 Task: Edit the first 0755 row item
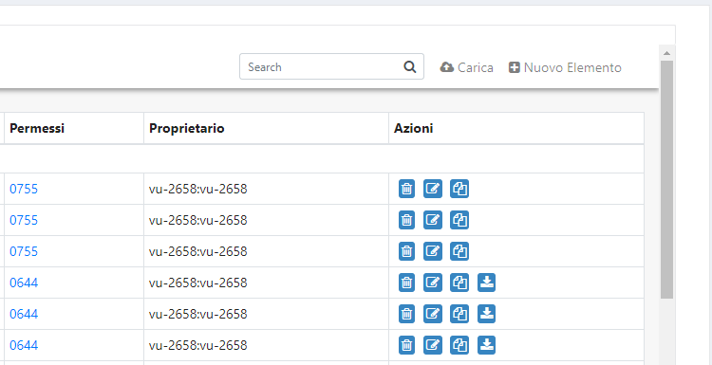433,189
